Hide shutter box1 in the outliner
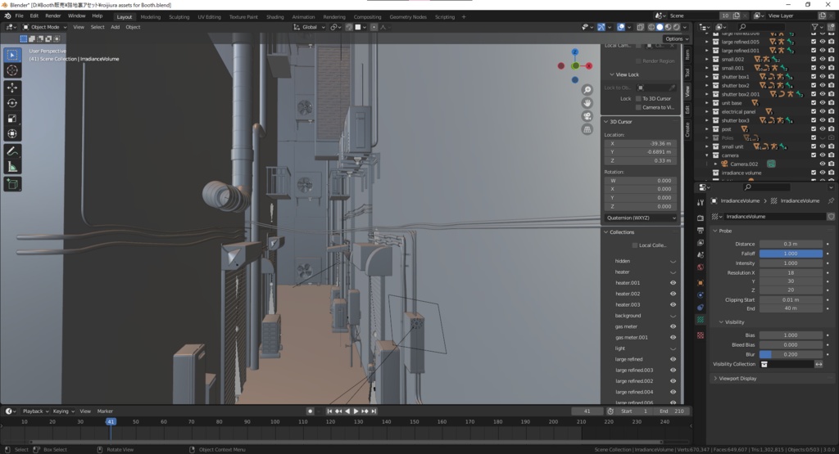This screenshot has width=839, height=454. [823, 77]
